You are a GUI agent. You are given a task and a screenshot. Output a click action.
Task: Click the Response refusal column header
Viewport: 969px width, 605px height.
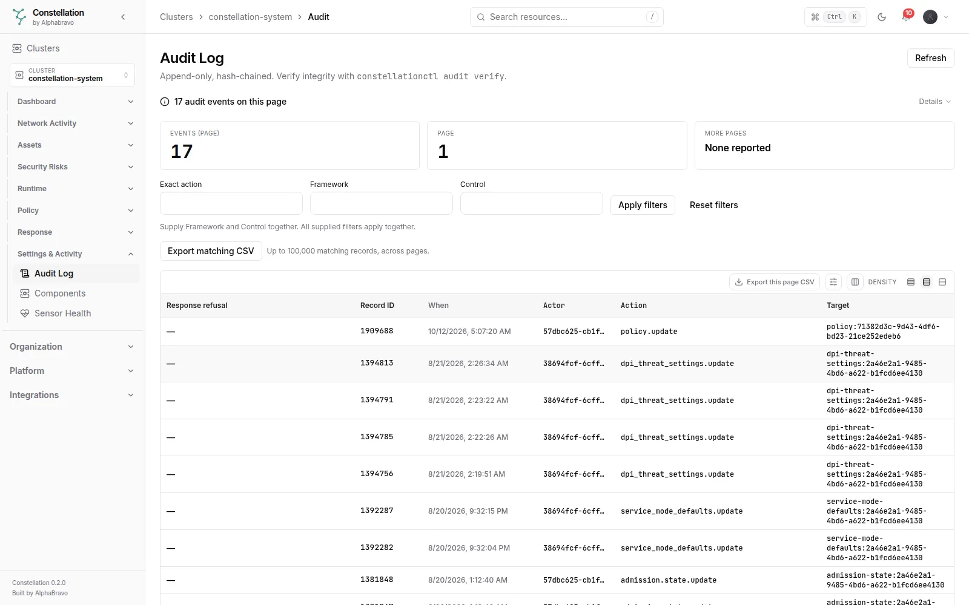coord(197,306)
